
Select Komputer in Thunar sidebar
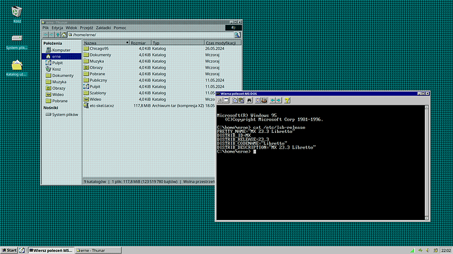point(61,50)
